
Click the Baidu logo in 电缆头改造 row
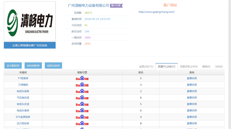tap(82, 104)
